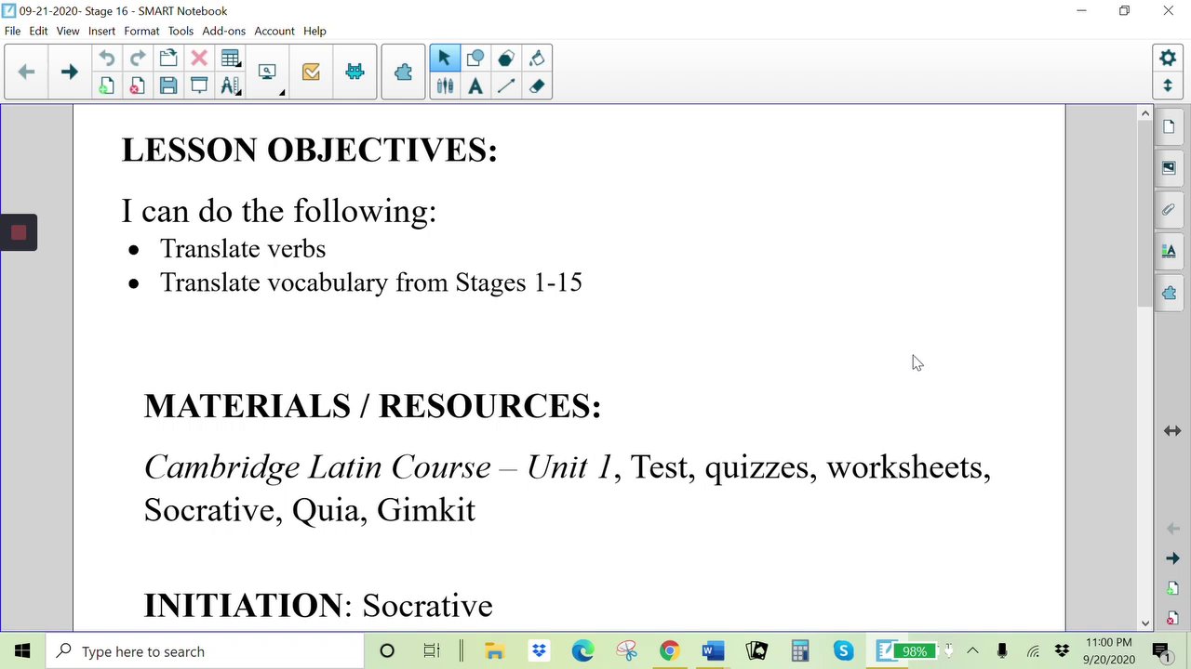Open Cortana from the taskbar circle
Viewport: 1191px width, 669px height.
(387, 651)
